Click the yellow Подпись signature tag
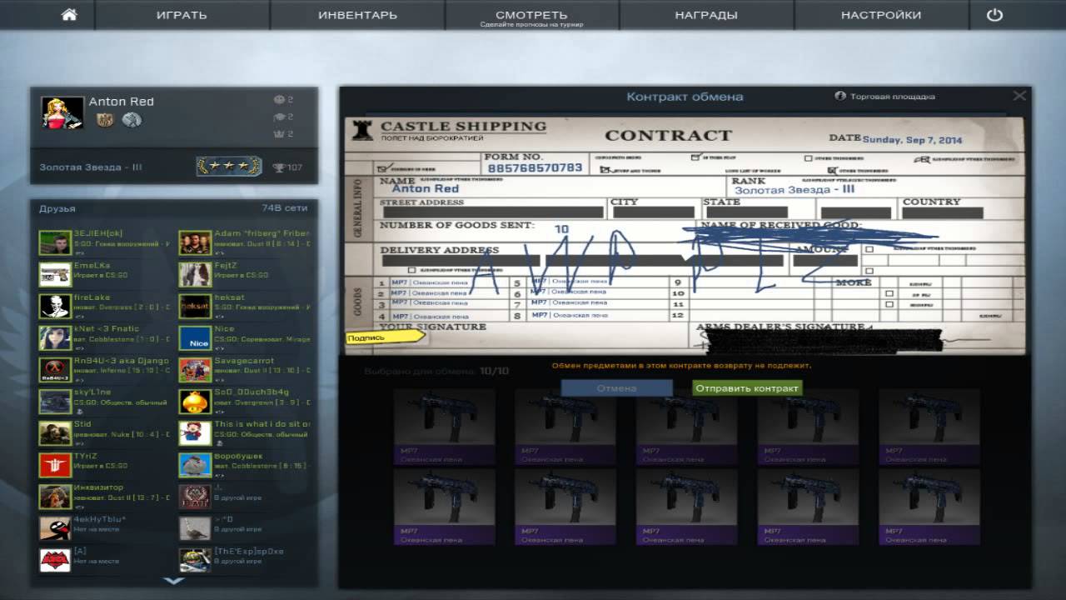Viewport: 1066px width, 600px height. (384, 337)
